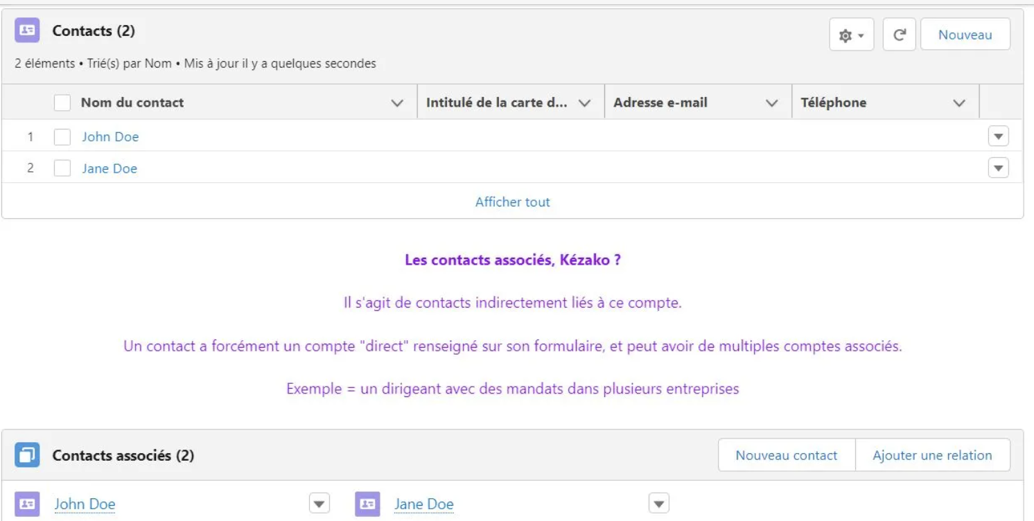Check the John Doe row checkbox
The width and height of the screenshot is (1034, 521).
[62, 137]
